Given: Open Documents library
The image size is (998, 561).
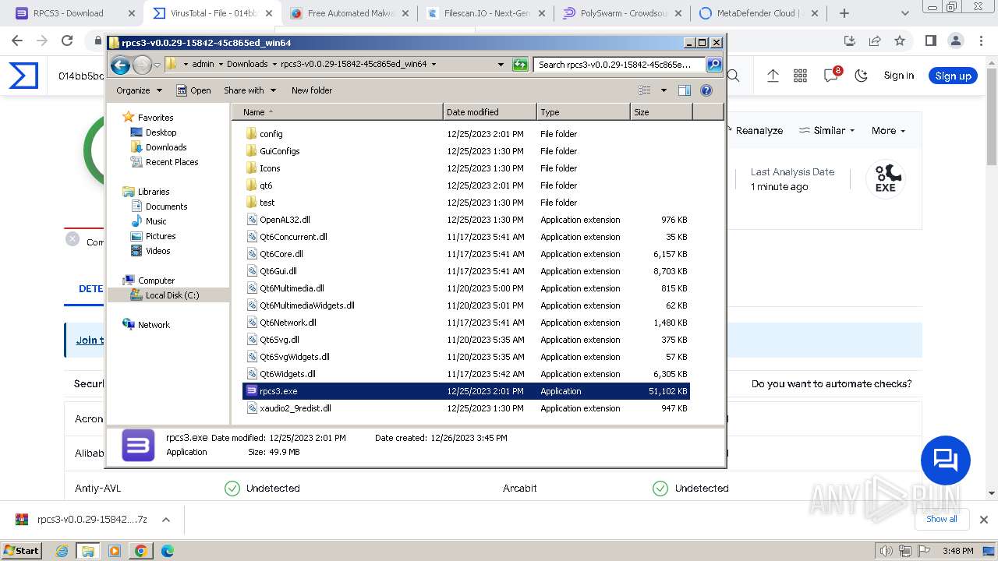Looking at the screenshot, I should 166,206.
